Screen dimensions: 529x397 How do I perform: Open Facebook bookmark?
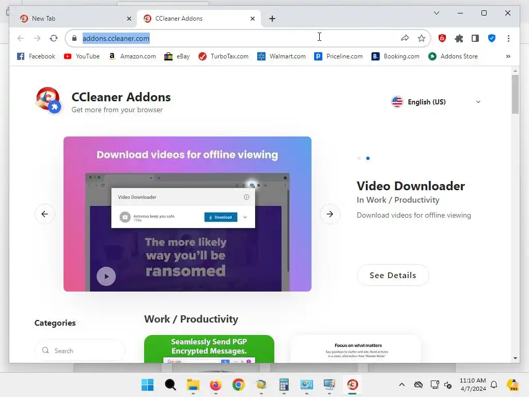[36, 56]
